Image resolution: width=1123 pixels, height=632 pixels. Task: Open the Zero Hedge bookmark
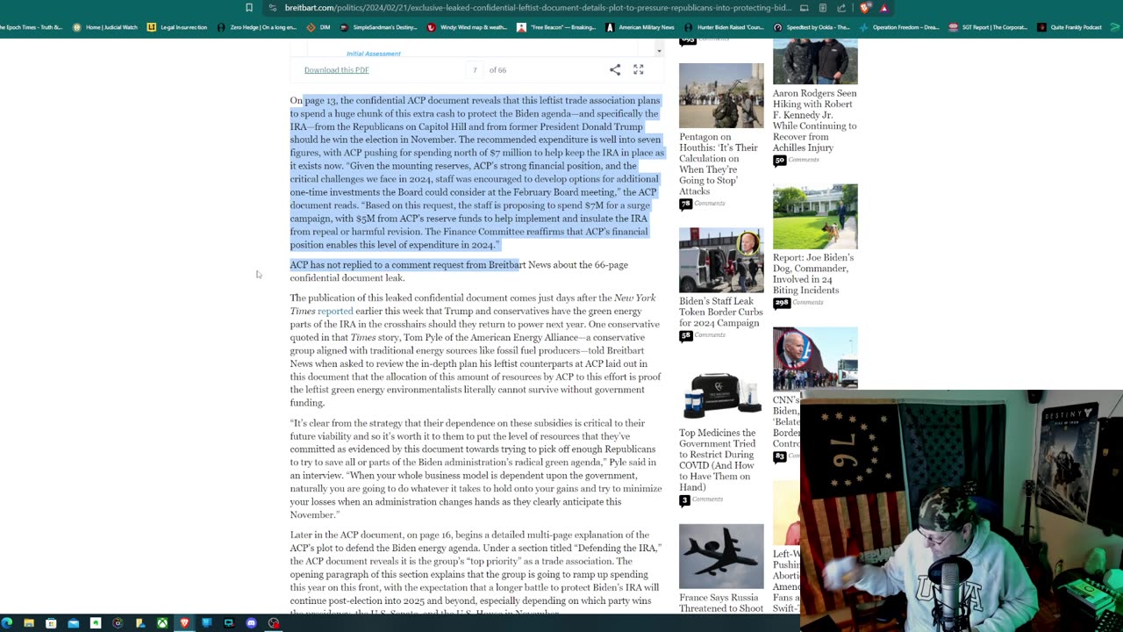pos(257,27)
